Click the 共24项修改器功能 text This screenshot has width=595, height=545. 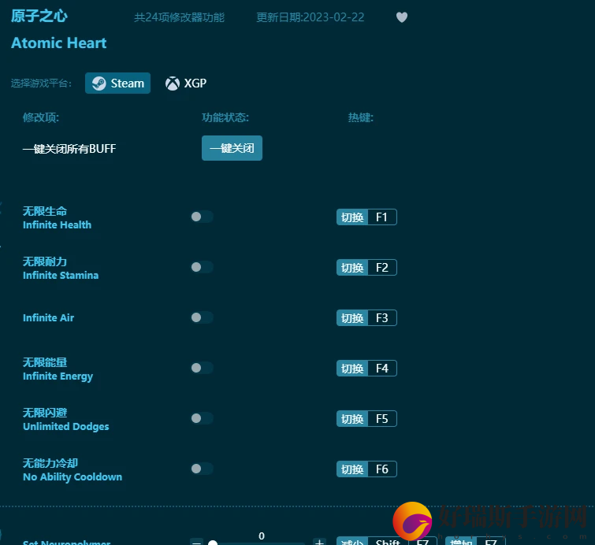[179, 17]
